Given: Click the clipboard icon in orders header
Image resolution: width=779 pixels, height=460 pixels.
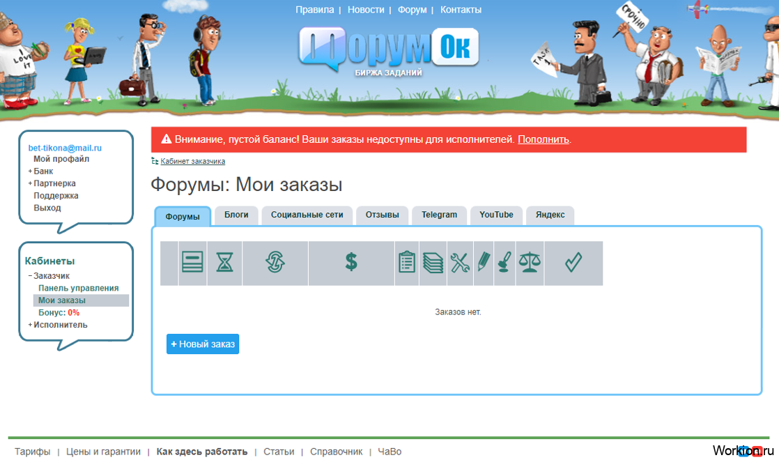Looking at the screenshot, I should click(407, 262).
